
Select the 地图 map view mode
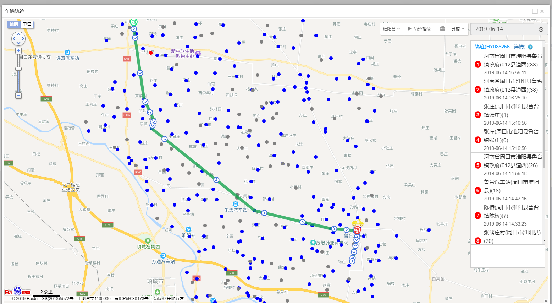[x=14, y=25]
